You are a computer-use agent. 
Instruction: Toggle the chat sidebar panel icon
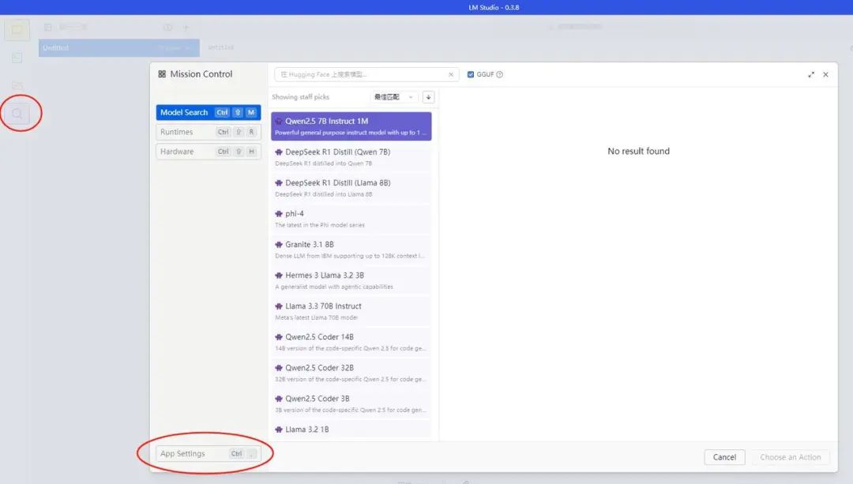click(48, 27)
